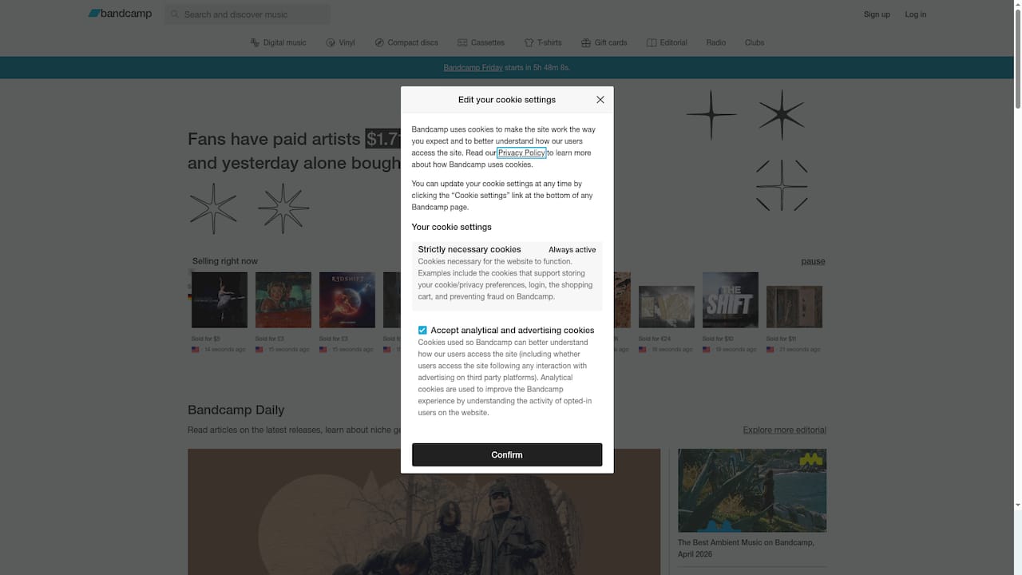Focus the Search and discover music field
The width and height of the screenshot is (1022, 575).
pos(248,14)
